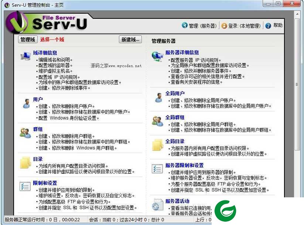Screen dimensions: 304x225
Task: Click the 管理域 button
Action: [x=28, y=39]
